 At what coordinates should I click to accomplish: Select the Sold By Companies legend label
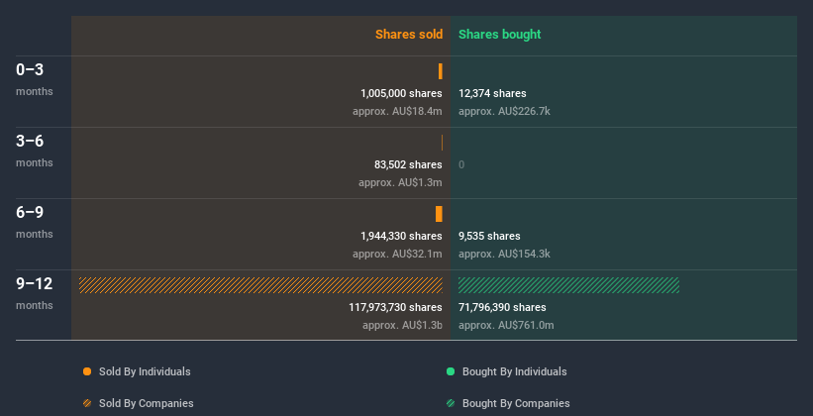147,403
